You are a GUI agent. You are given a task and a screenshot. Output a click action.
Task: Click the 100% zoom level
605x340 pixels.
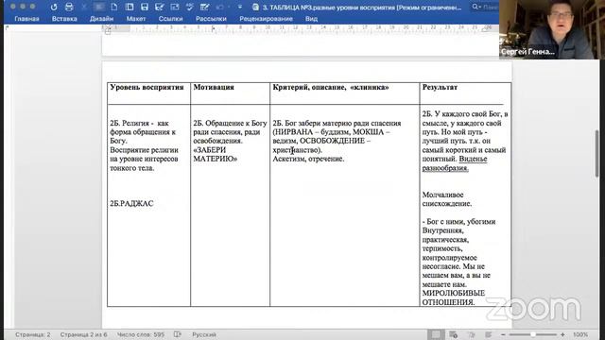(x=580, y=334)
